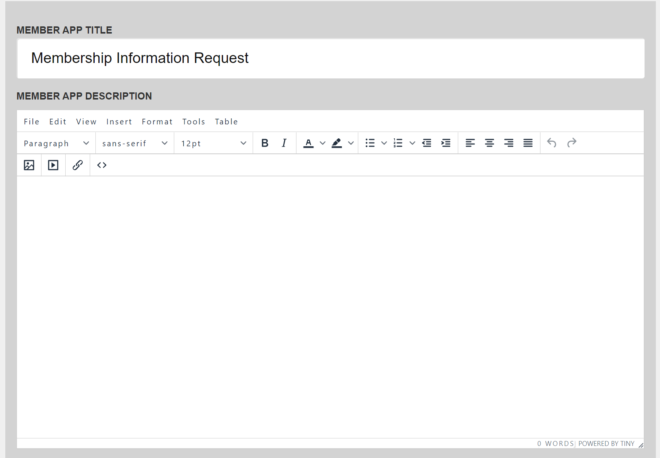Insert media with play-box icon

point(53,165)
